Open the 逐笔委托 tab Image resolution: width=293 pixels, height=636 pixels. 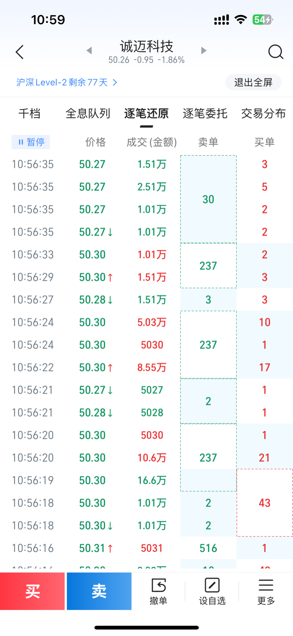pyautogui.click(x=205, y=114)
